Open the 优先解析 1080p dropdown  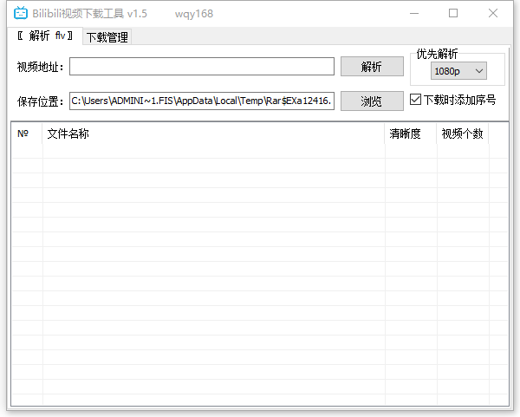coord(458,71)
